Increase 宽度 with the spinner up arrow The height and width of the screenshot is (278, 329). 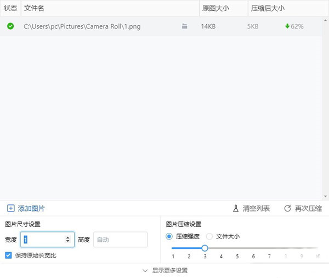tap(68, 237)
